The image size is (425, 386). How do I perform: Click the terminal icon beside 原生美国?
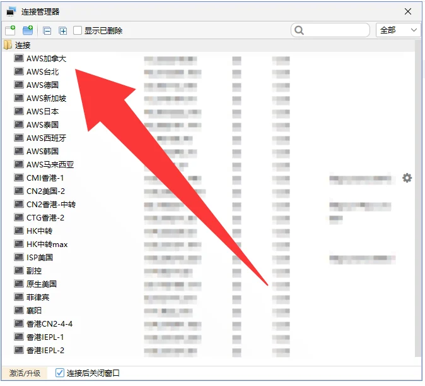click(19, 284)
